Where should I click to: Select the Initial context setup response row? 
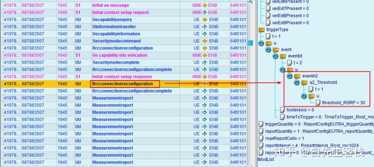pyautogui.click(x=123, y=77)
